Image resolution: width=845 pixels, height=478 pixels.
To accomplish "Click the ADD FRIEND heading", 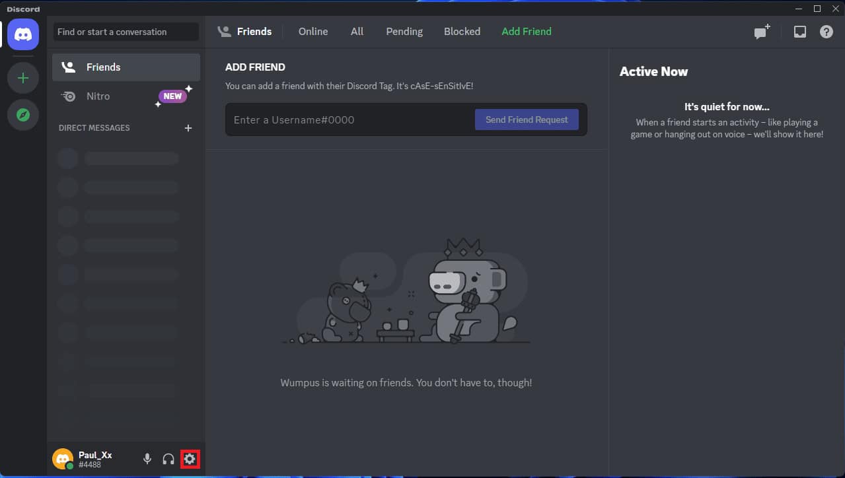I will pyautogui.click(x=255, y=67).
